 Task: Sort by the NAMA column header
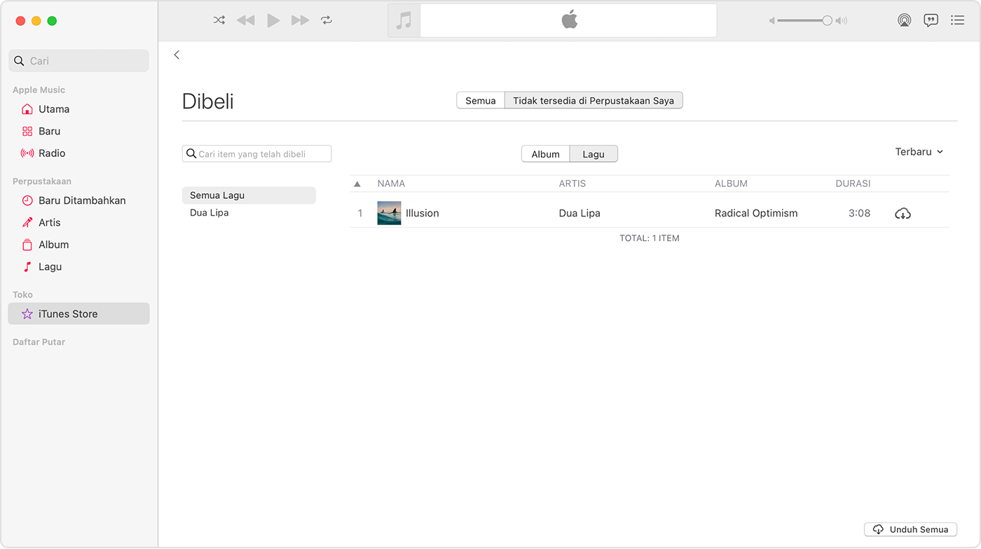pyautogui.click(x=391, y=183)
